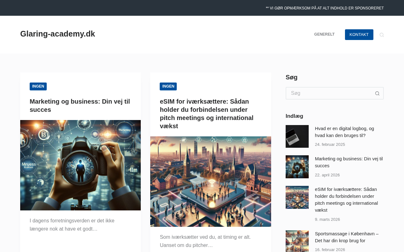Open sidebar Marketing og business thumbnail
The image size is (404, 252).
[x=297, y=167]
